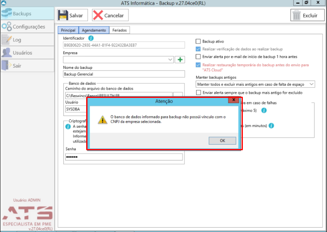Open the Manter backups antigos dropdown
The image size is (327, 232).
click(255, 84)
